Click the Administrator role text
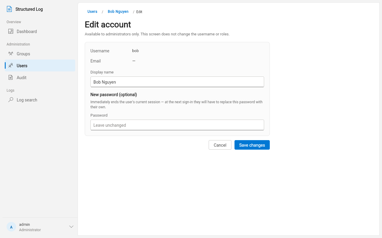Viewport: 382px width, 238px height. [30, 230]
